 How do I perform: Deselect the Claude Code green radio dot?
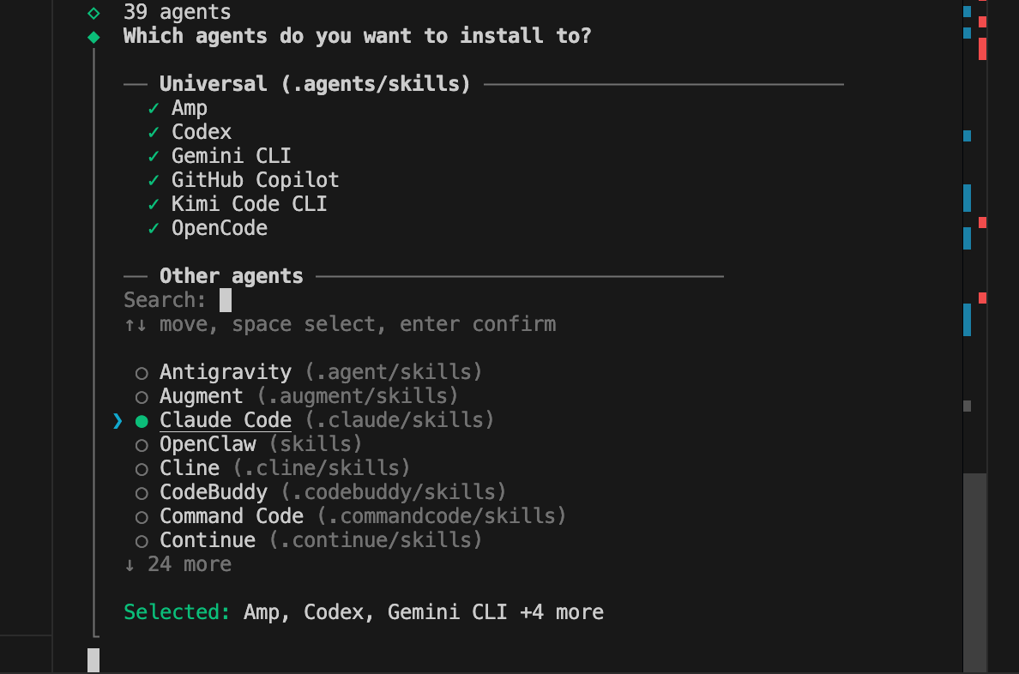point(142,421)
